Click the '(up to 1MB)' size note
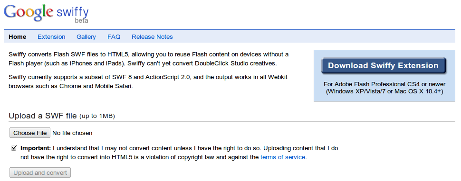This screenshot has width=461, height=181. 97,116
